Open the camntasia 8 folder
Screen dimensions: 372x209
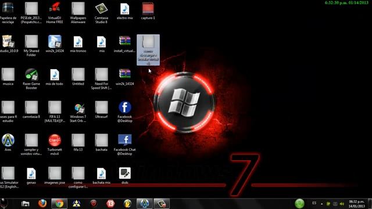click(31, 110)
